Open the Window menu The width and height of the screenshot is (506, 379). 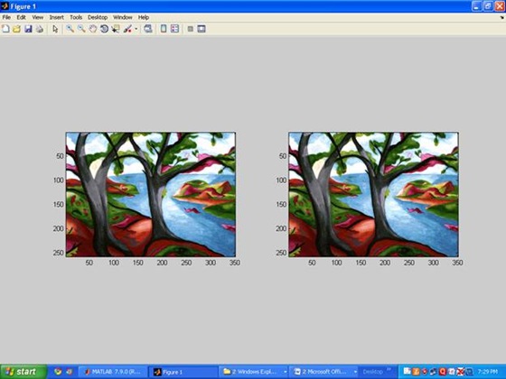click(x=122, y=17)
